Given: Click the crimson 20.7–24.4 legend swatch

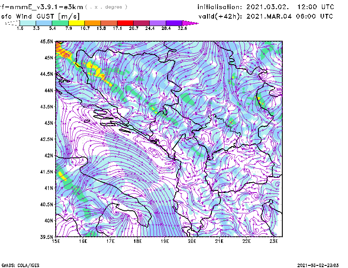Looking at the screenshot, I should click(141, 23).
